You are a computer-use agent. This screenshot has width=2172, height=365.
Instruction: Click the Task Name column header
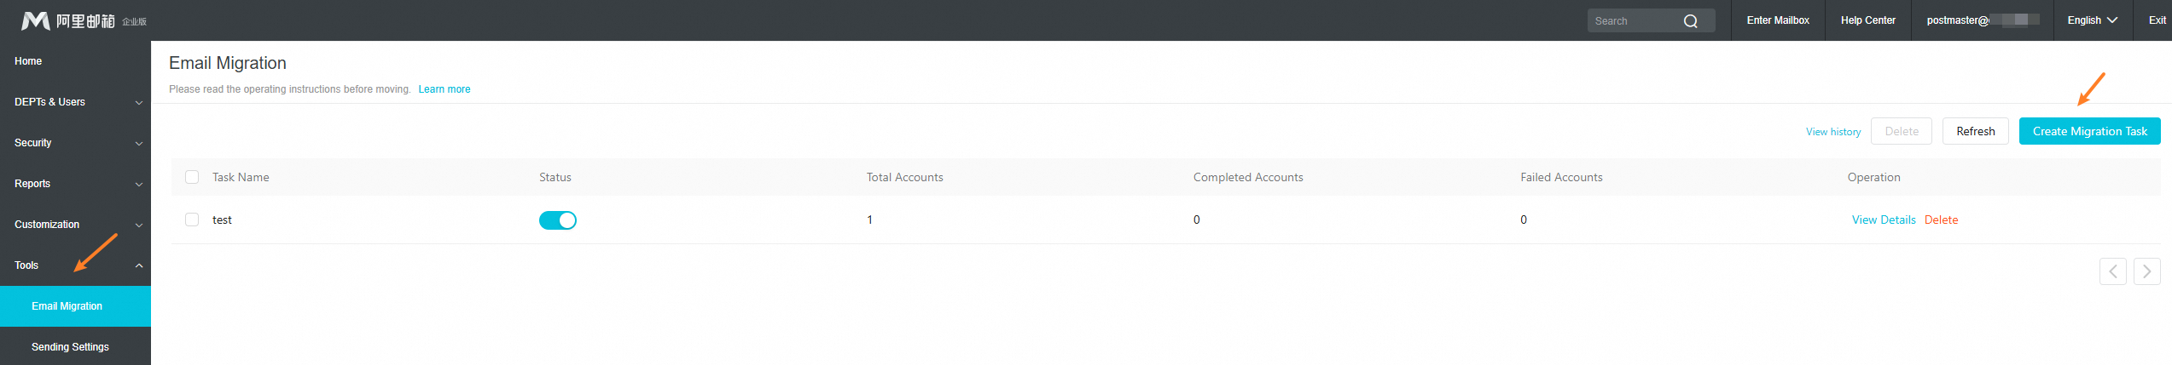coord(241,177)
